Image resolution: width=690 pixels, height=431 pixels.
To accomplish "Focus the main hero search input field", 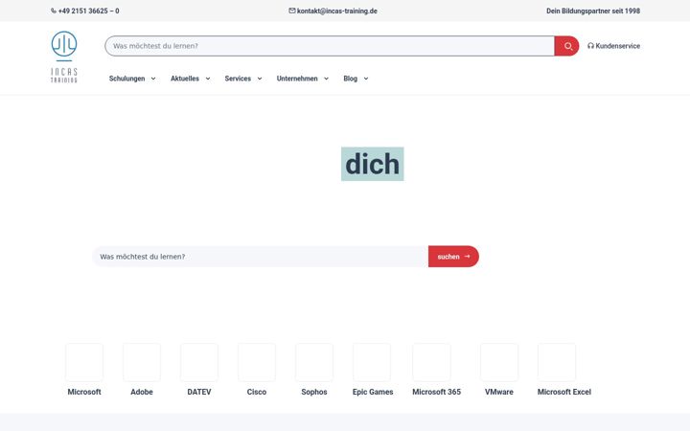I will [261, 257].
